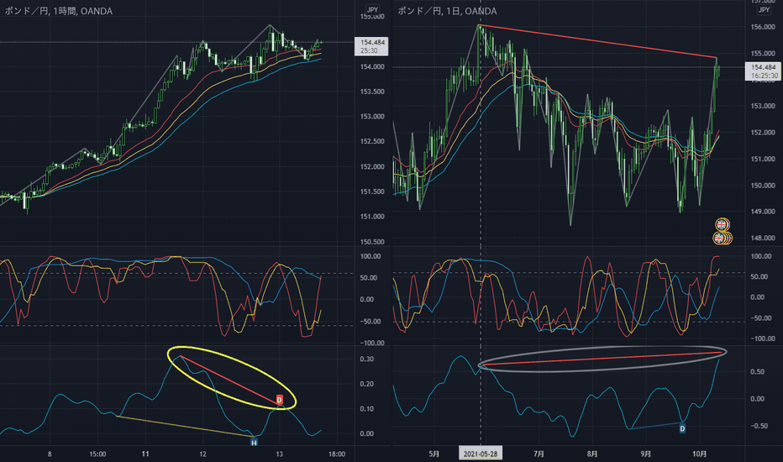Image resolution: width=783 pixels, height=462 pixels.
Task: Click 150.500 on the hourly price scale
Action: [x=372, y=242]
